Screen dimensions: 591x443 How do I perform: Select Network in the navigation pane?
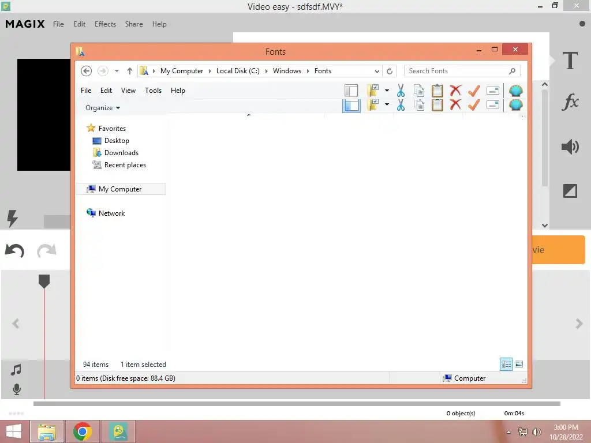click(111, 213)
